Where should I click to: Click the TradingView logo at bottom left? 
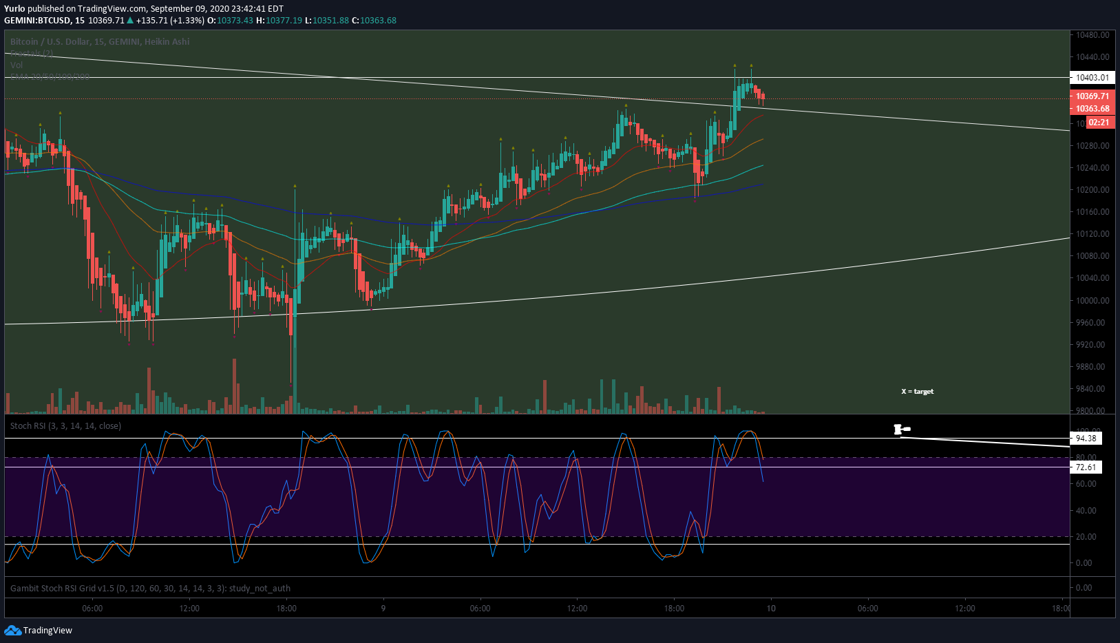39,630
